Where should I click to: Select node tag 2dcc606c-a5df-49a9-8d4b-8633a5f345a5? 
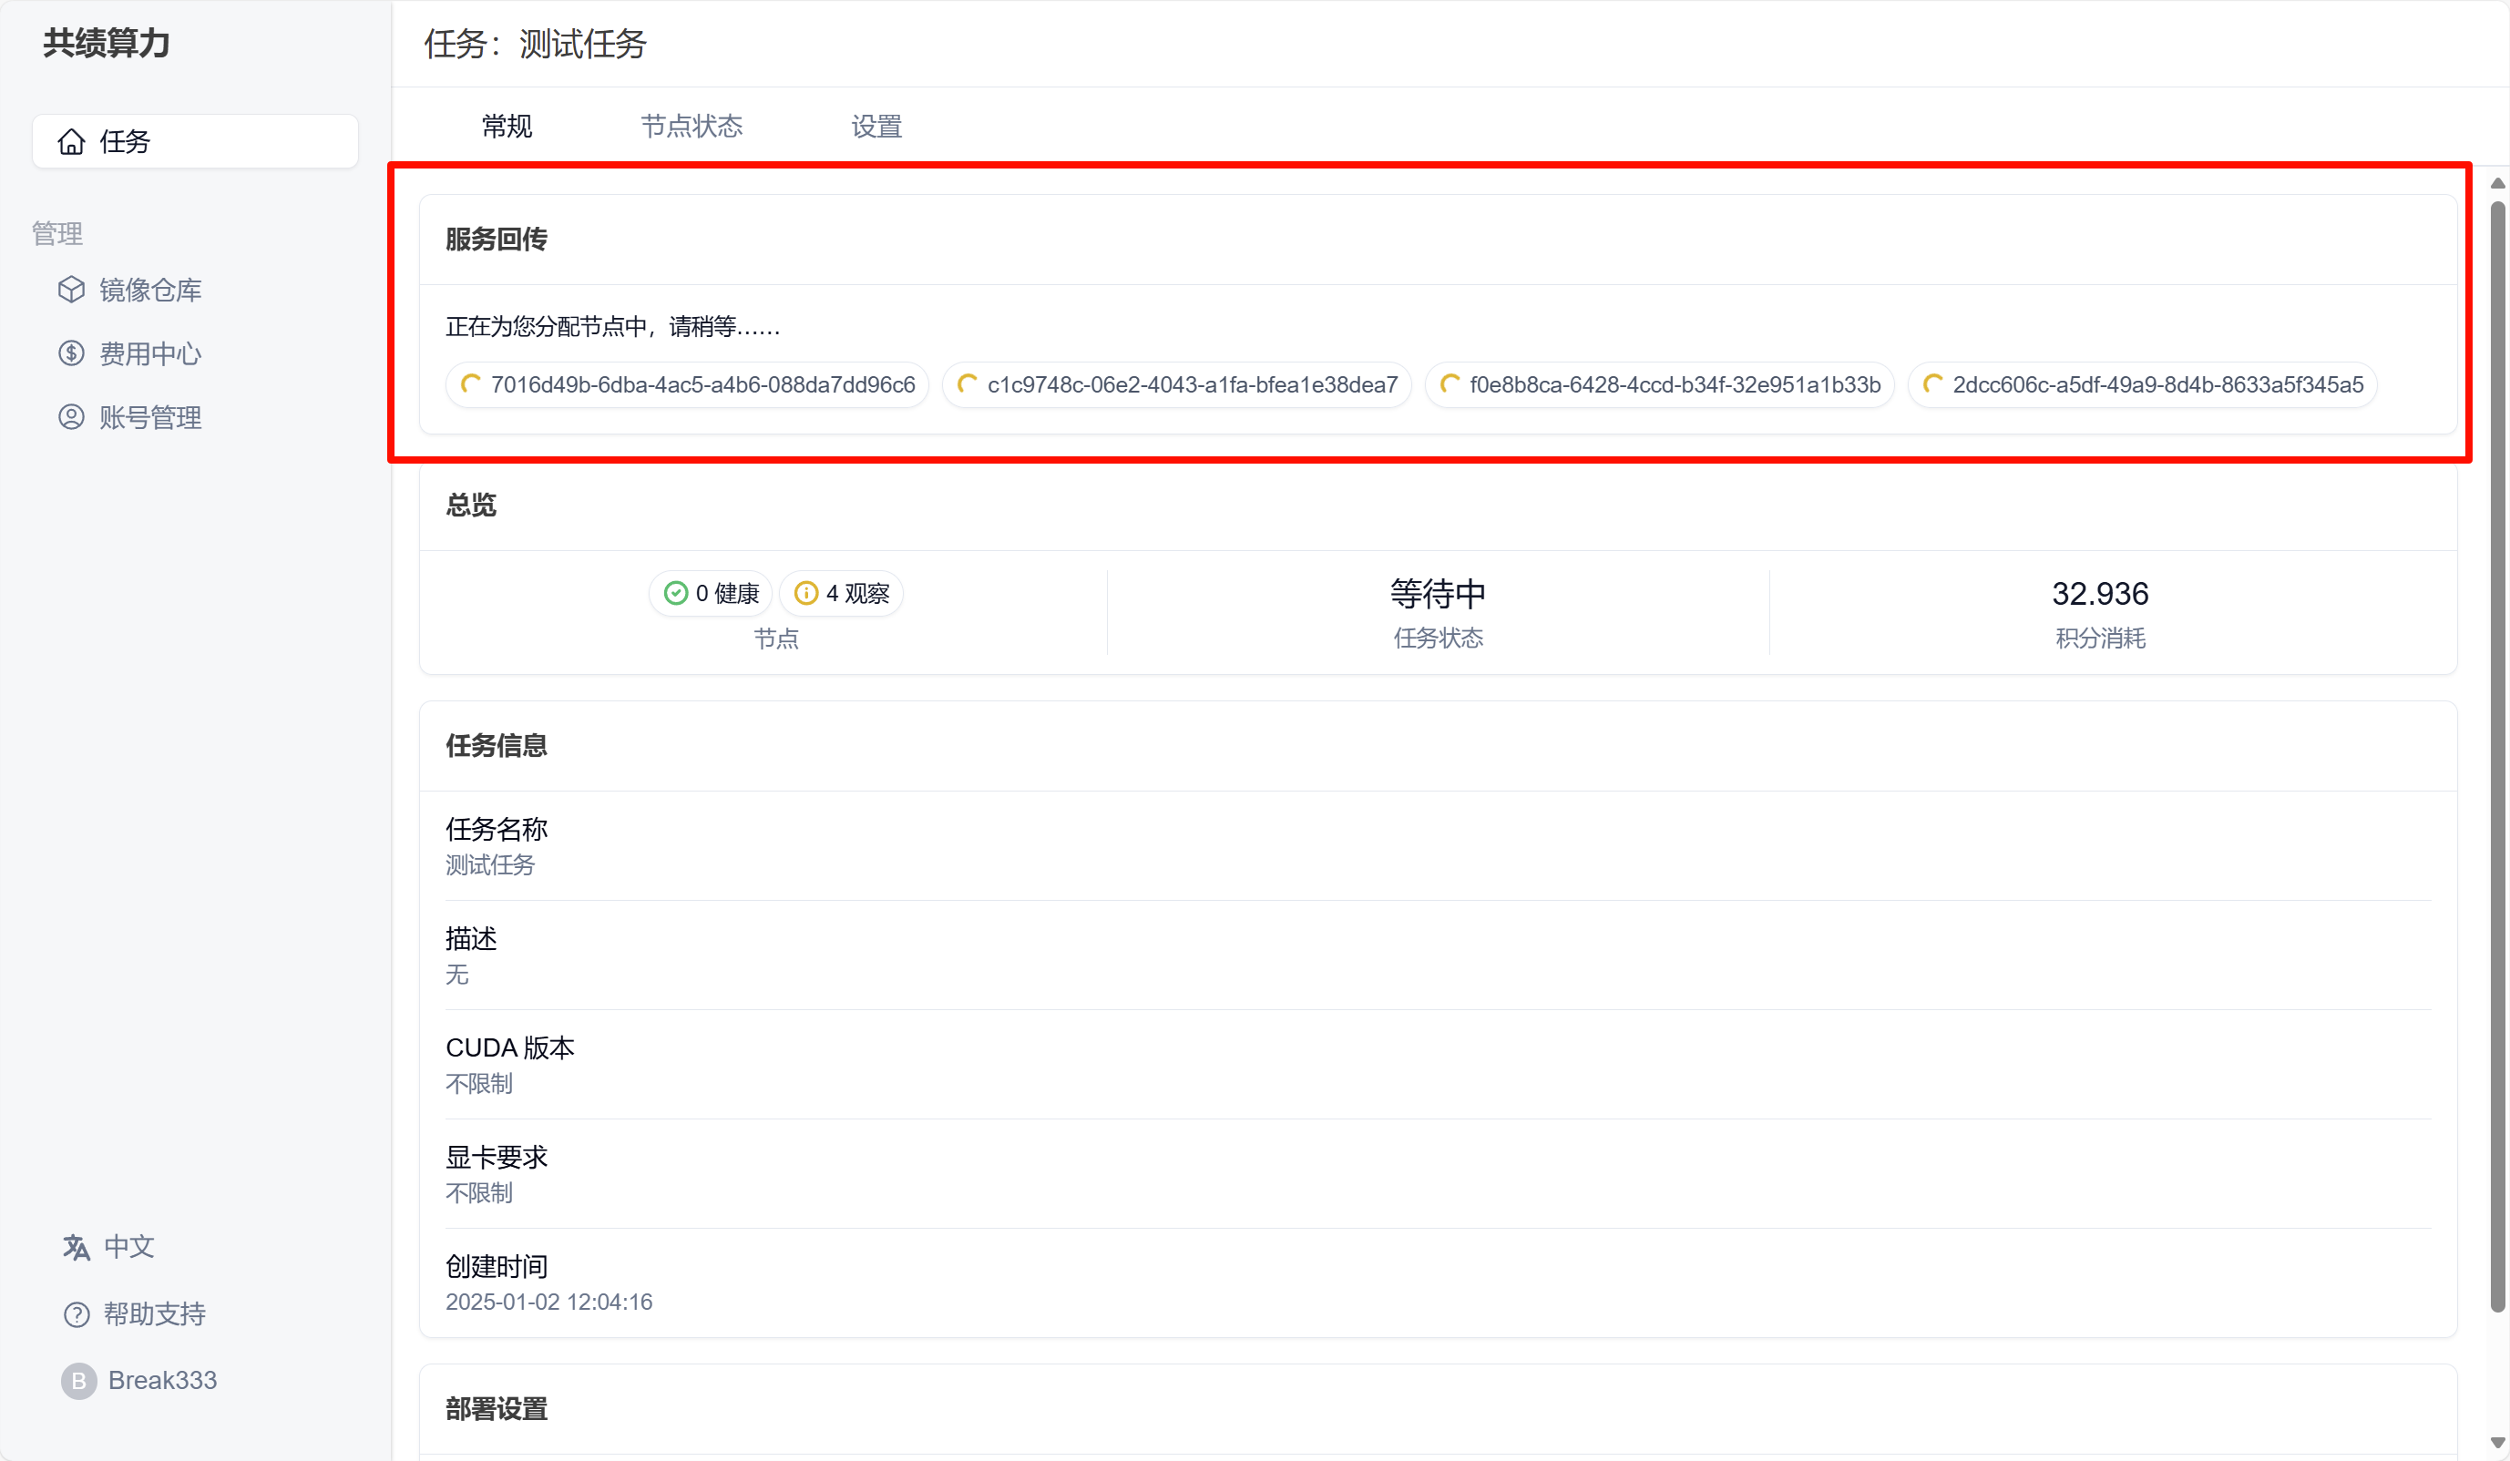2143,384
